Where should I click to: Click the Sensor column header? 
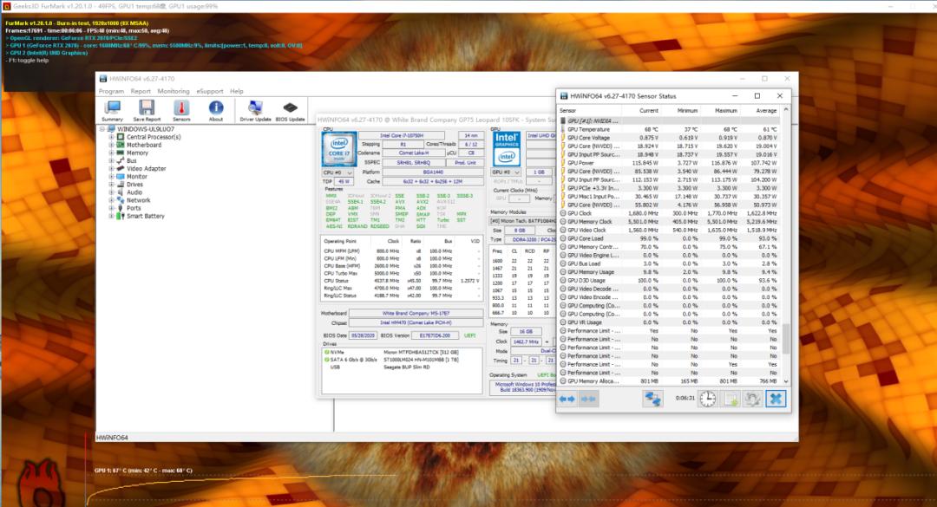tap(590, 110)
